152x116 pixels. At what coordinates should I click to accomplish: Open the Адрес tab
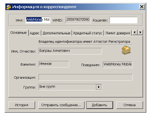(35, 33)
